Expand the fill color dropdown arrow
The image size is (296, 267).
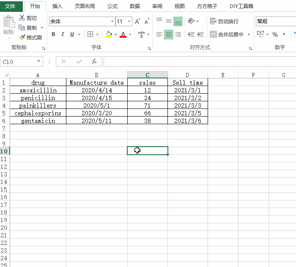115,34
